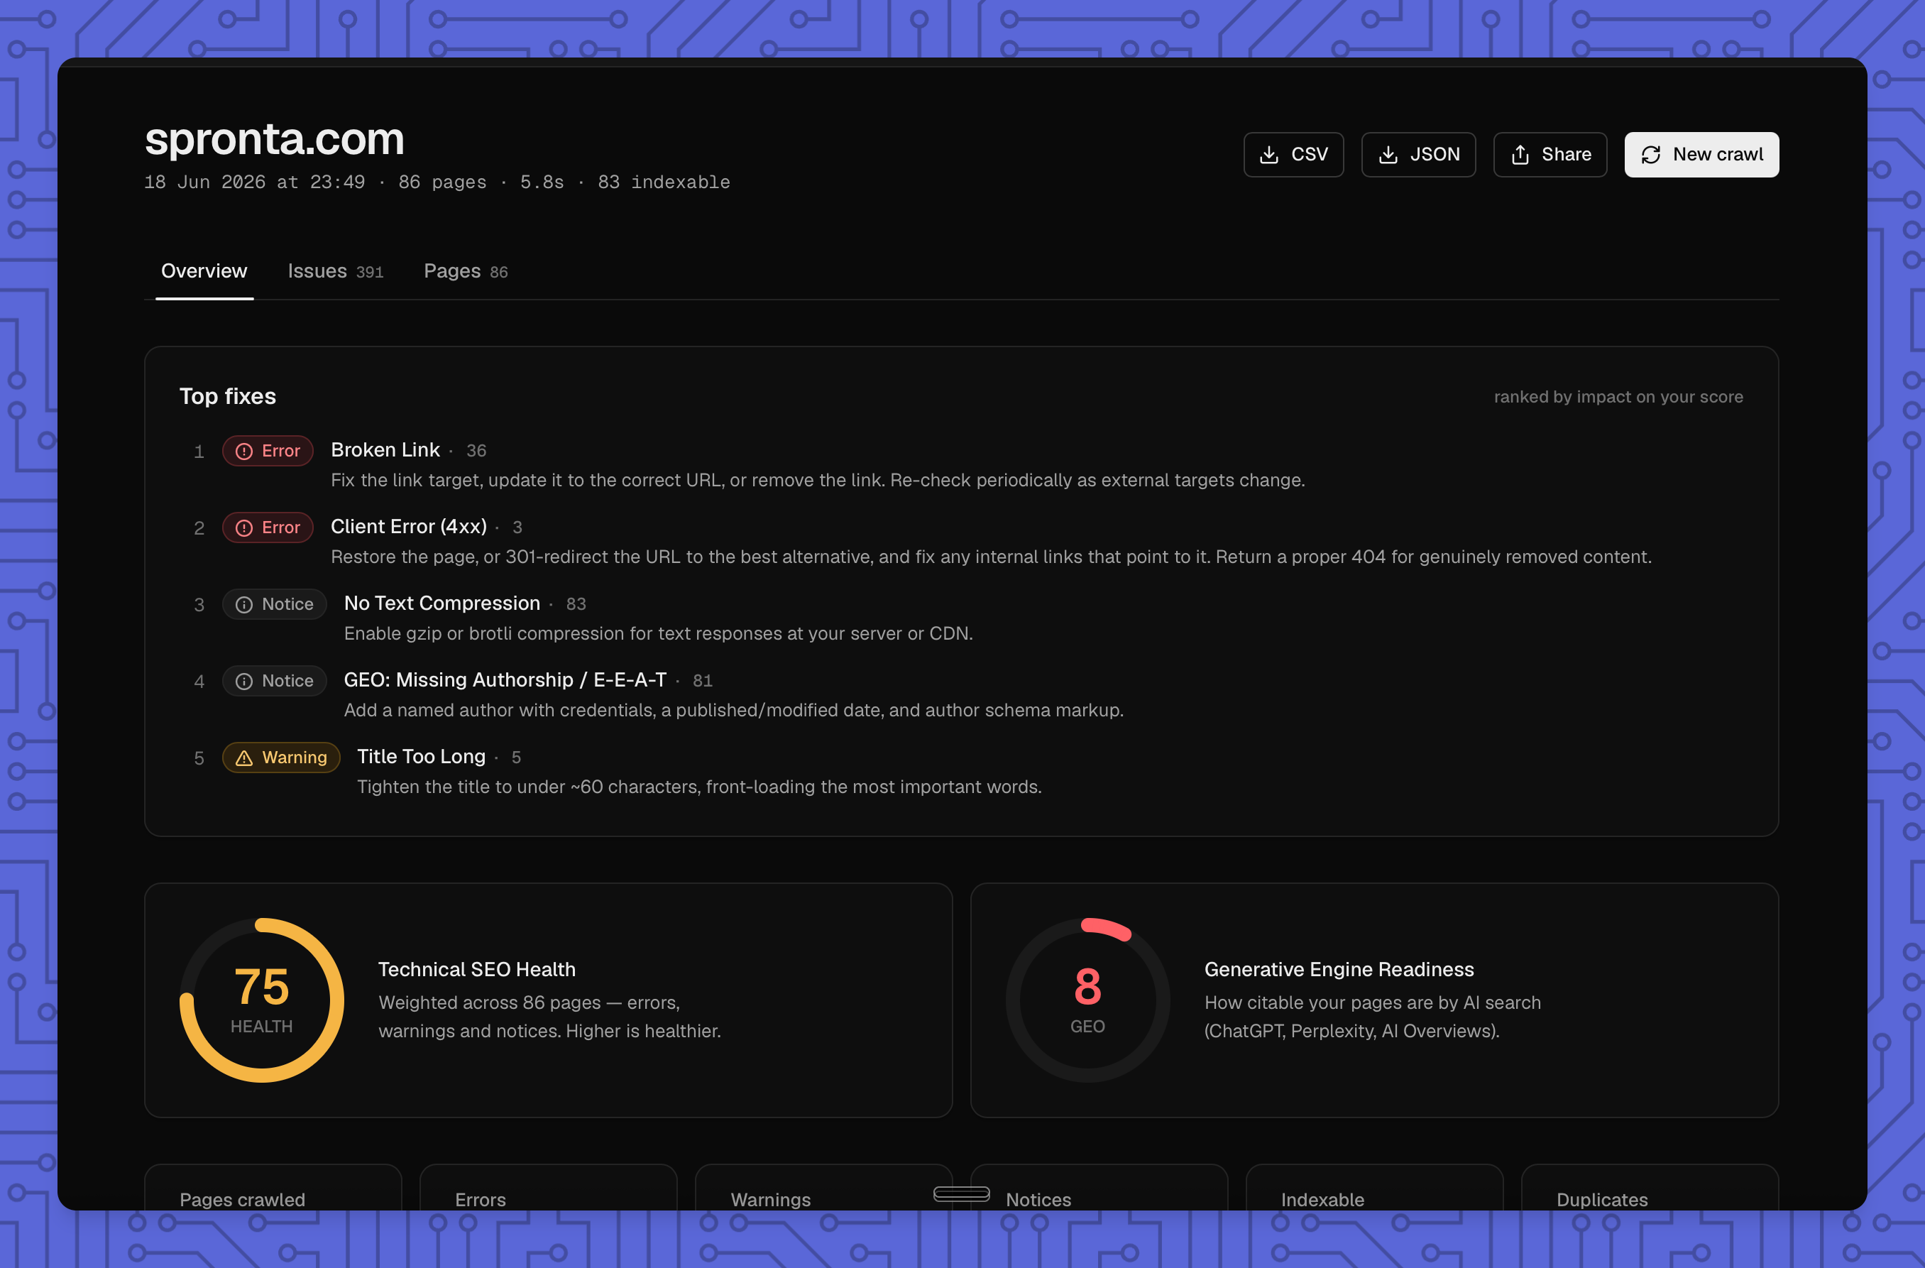Start a New crawl

[1701, 155]
